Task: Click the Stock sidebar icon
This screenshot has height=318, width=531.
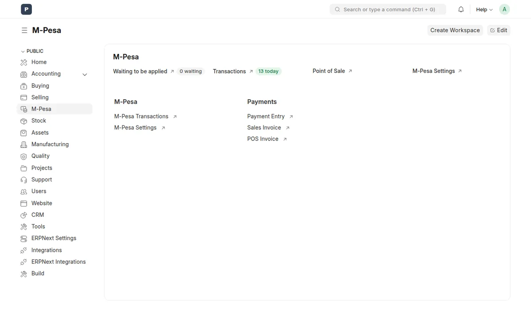Action: click(x=24, y=121)
